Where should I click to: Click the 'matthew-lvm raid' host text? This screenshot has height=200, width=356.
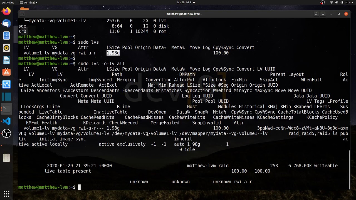tap(208, 166)
